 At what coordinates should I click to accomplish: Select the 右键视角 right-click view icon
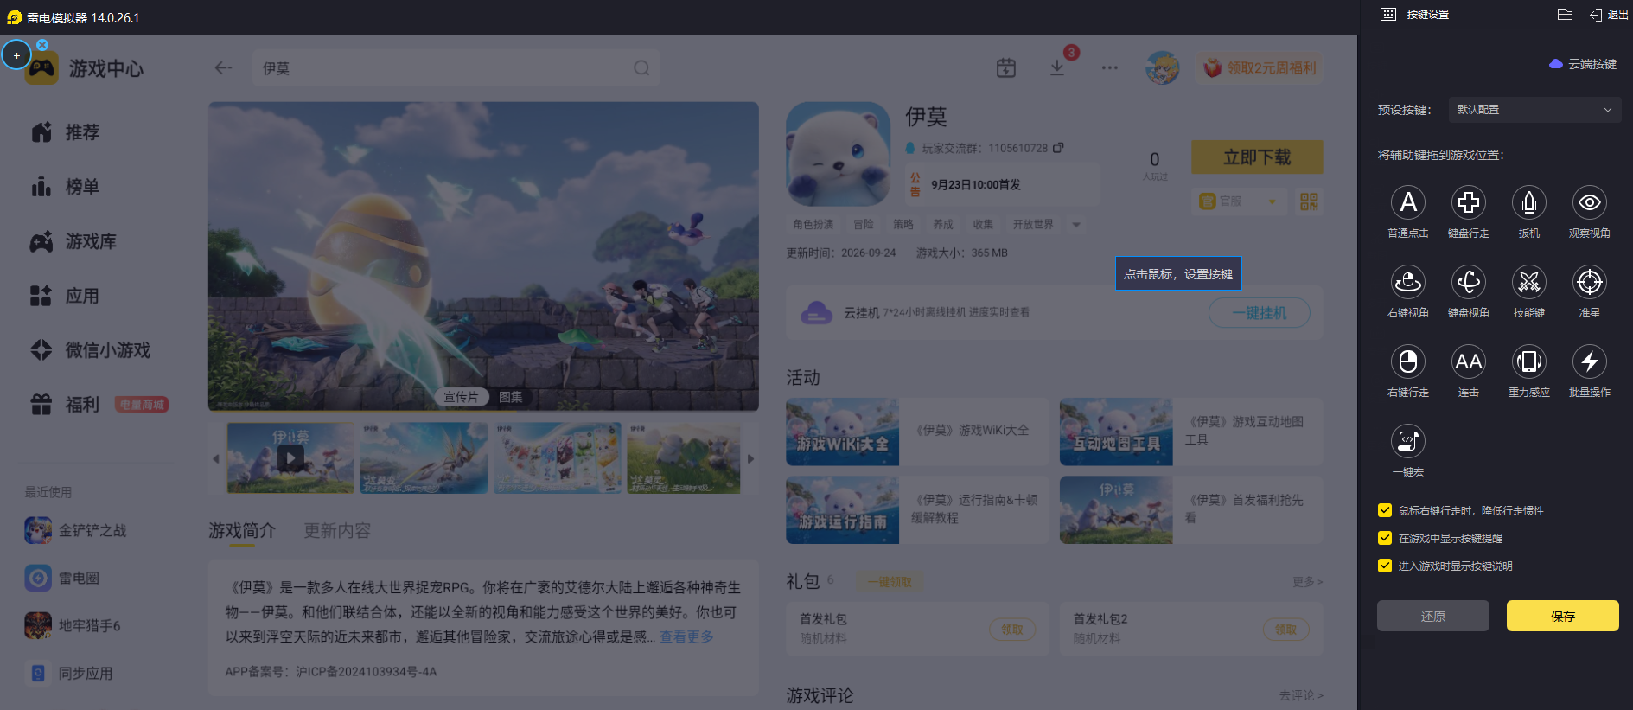click(x=1407, y=282)
